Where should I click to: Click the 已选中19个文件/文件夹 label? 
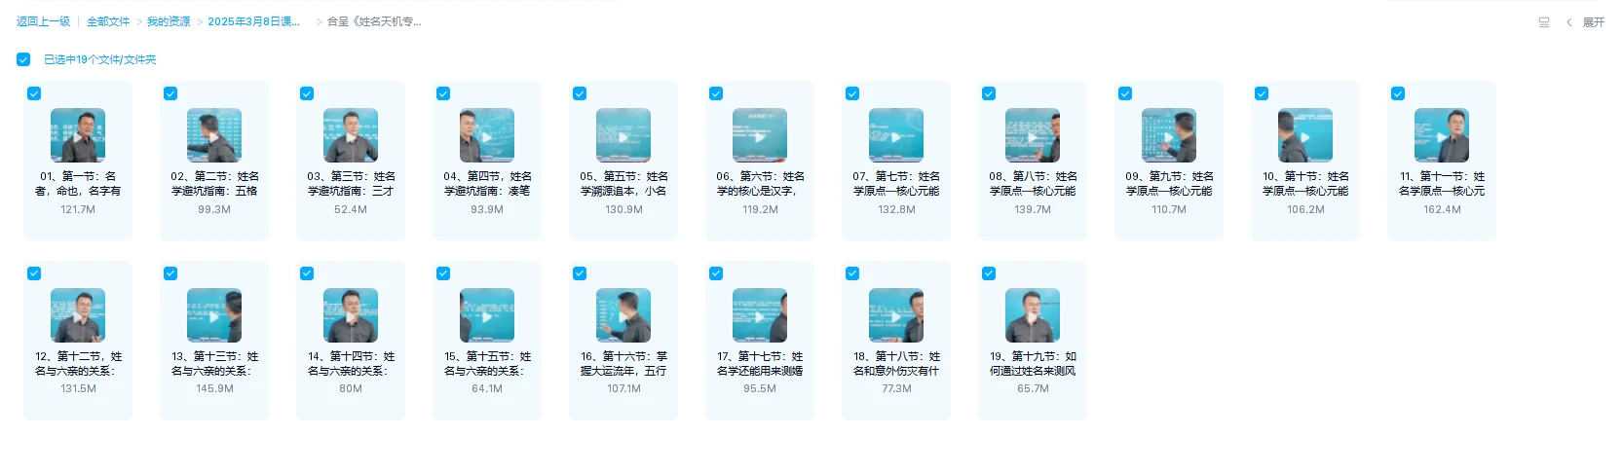(100, 59)
